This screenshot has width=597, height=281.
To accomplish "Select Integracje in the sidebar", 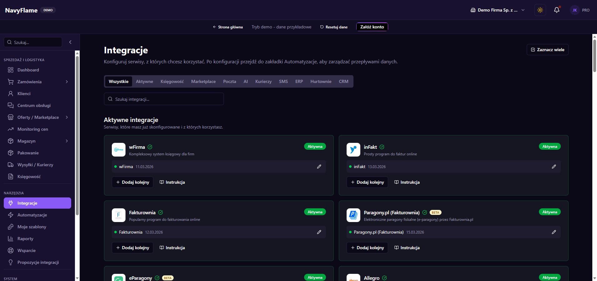I will (37, 203).
